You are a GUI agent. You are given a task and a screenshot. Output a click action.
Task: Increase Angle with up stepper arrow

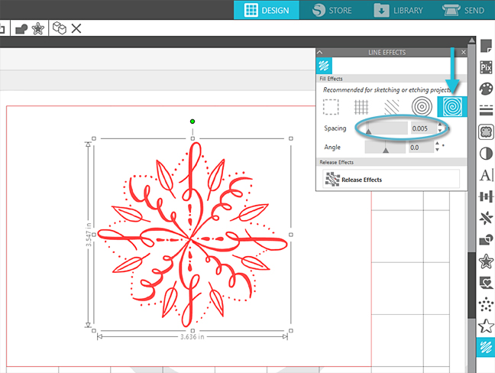(x=437, y=144)
